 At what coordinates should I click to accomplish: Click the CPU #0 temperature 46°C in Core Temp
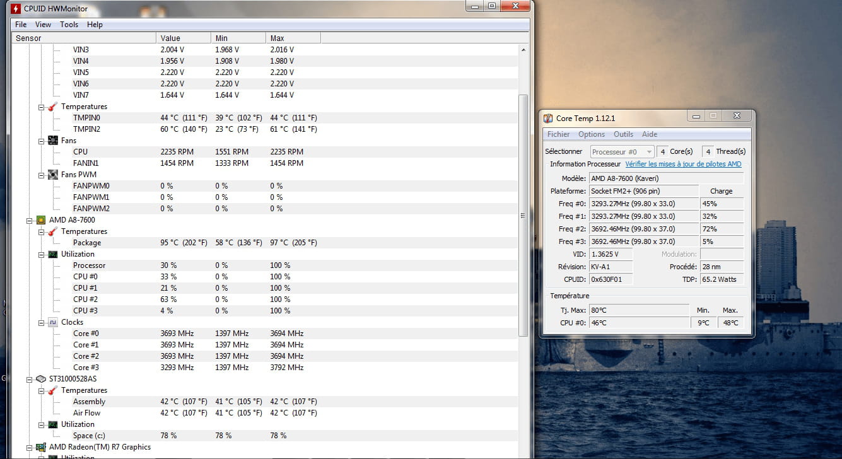click(x=639, y=323)
